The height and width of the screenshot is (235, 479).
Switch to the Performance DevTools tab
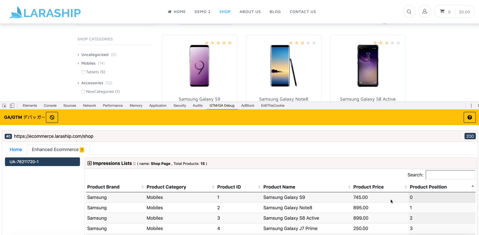[x=113, y=106]
